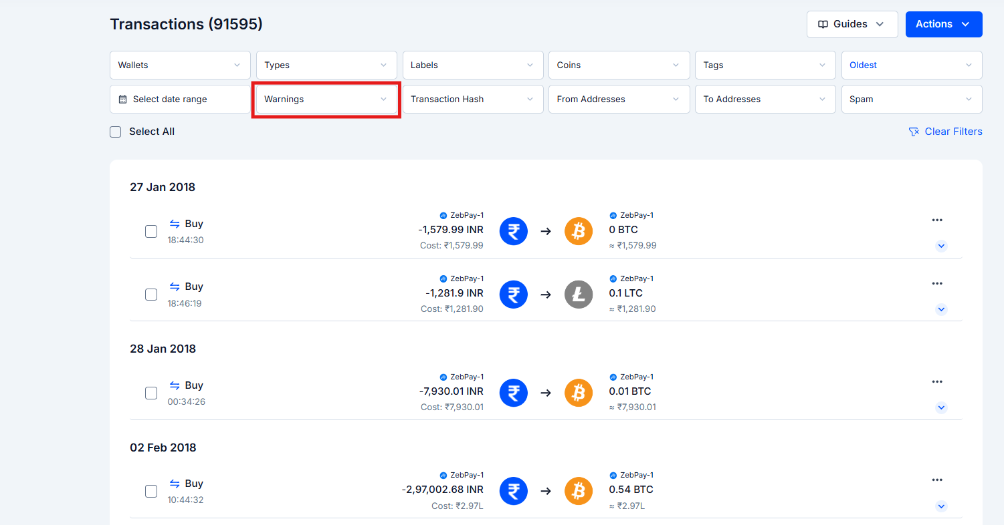
Task: Open the Types filter dropdown
Action: [x=326, y=65]
